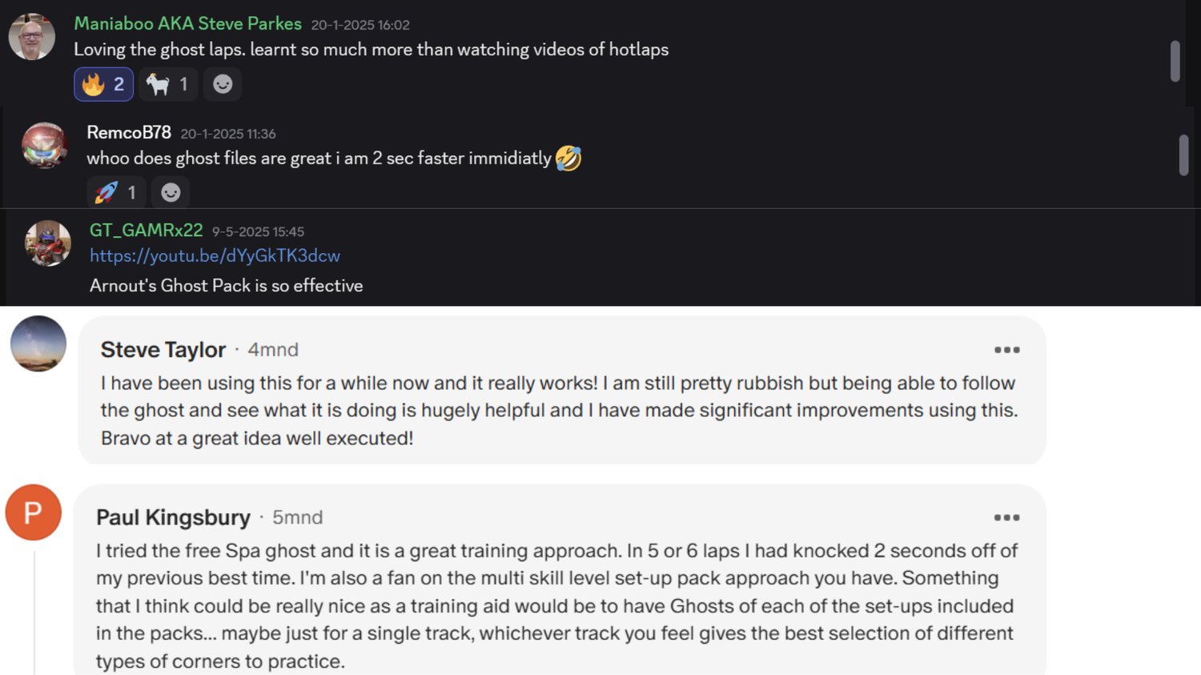The height and width of the screenshot is (675, 1201).
Task: Click the scrollbar beside Maniaboo's message
Action: click(1175, 61)
